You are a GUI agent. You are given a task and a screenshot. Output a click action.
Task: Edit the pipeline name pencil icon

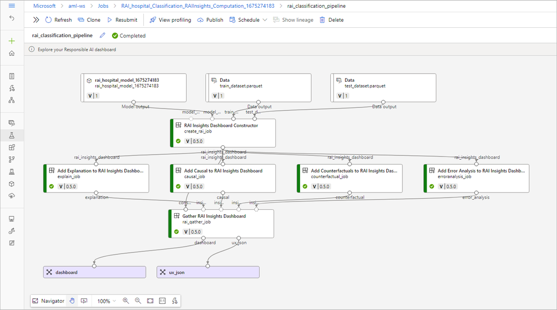102,35
